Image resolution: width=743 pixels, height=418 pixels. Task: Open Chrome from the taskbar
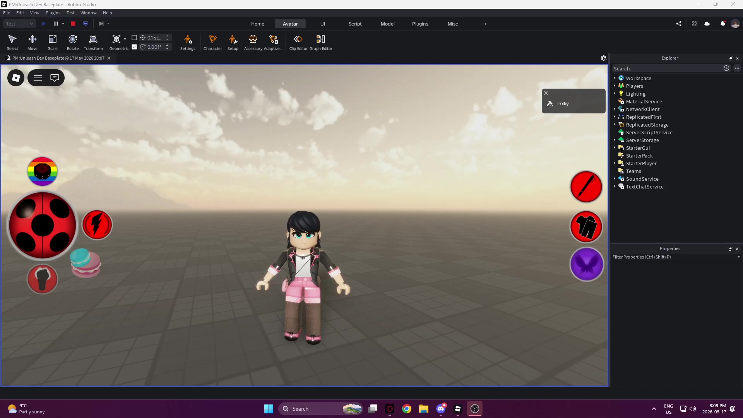pos(407,409)
